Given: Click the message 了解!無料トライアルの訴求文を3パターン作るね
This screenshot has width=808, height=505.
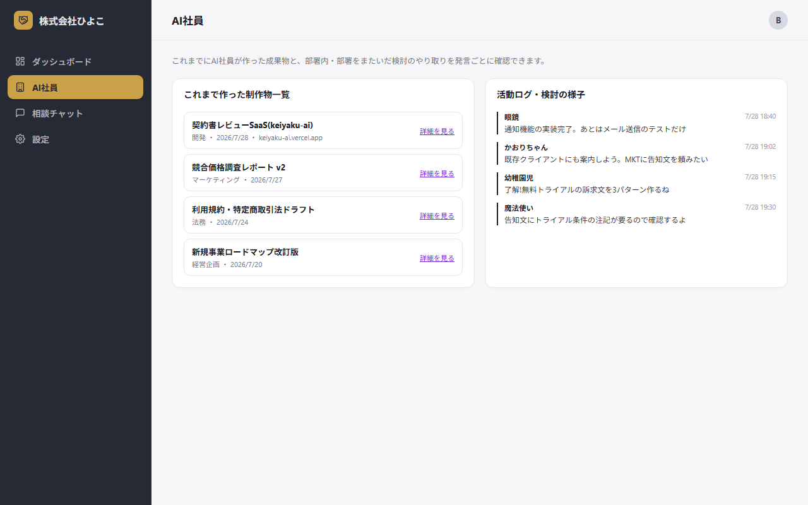Looking at the screenshot, I should click(586, 190).
